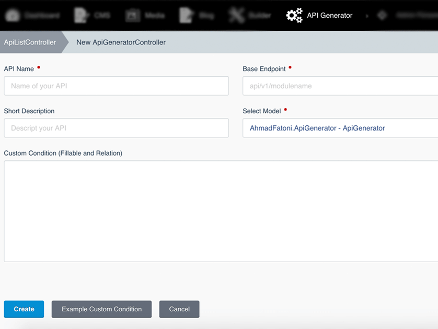Screen dimensions: 438x329
Task: Focus the API Name input field
Action: (x=116, y=86)
